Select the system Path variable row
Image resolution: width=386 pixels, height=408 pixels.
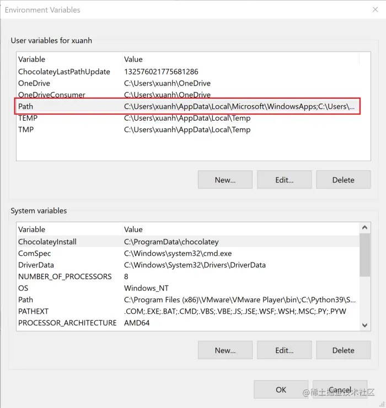click(187, 300)
